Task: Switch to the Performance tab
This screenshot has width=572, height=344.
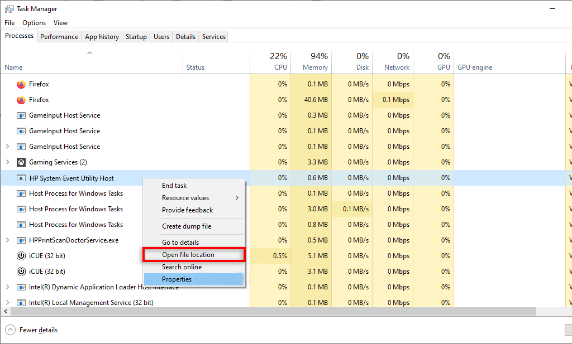Action: point(59,37)
